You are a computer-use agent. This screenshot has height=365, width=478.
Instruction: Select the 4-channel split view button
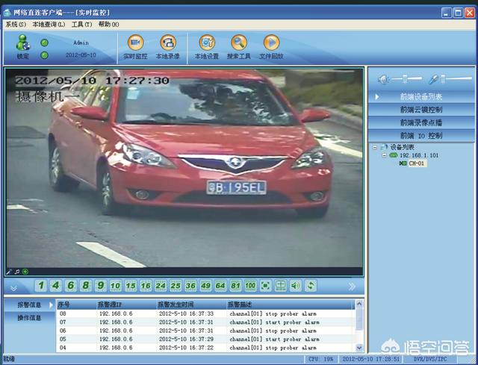[x=54, y=286]
